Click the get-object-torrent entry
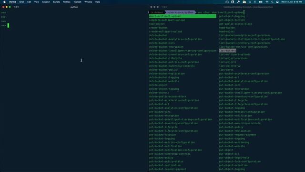Image resolution: width=305 pixels, height=172 pixels. coord(232,20)
